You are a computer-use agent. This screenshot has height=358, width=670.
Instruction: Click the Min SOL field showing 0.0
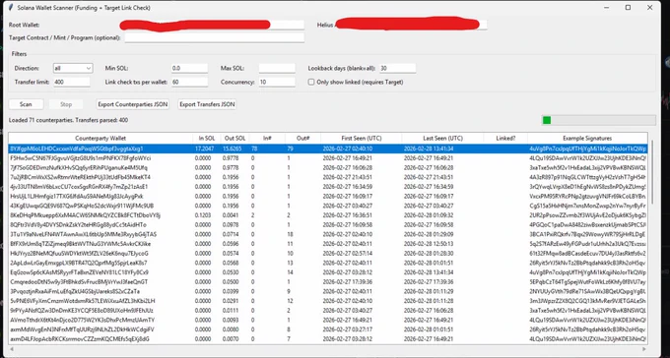(189, 68)
